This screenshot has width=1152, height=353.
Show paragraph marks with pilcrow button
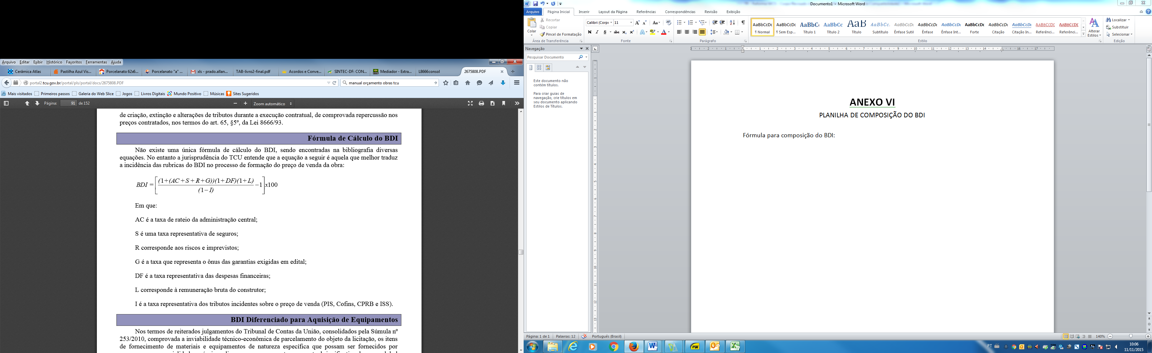tap(743, 23)
